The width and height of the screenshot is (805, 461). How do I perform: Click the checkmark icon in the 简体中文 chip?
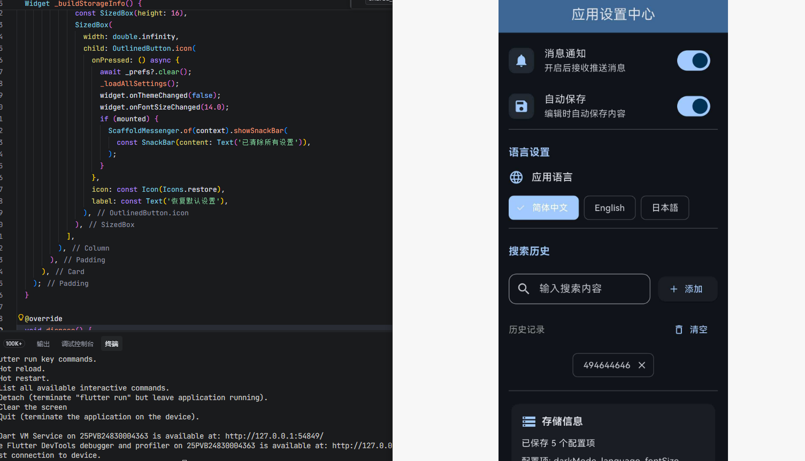520,208
